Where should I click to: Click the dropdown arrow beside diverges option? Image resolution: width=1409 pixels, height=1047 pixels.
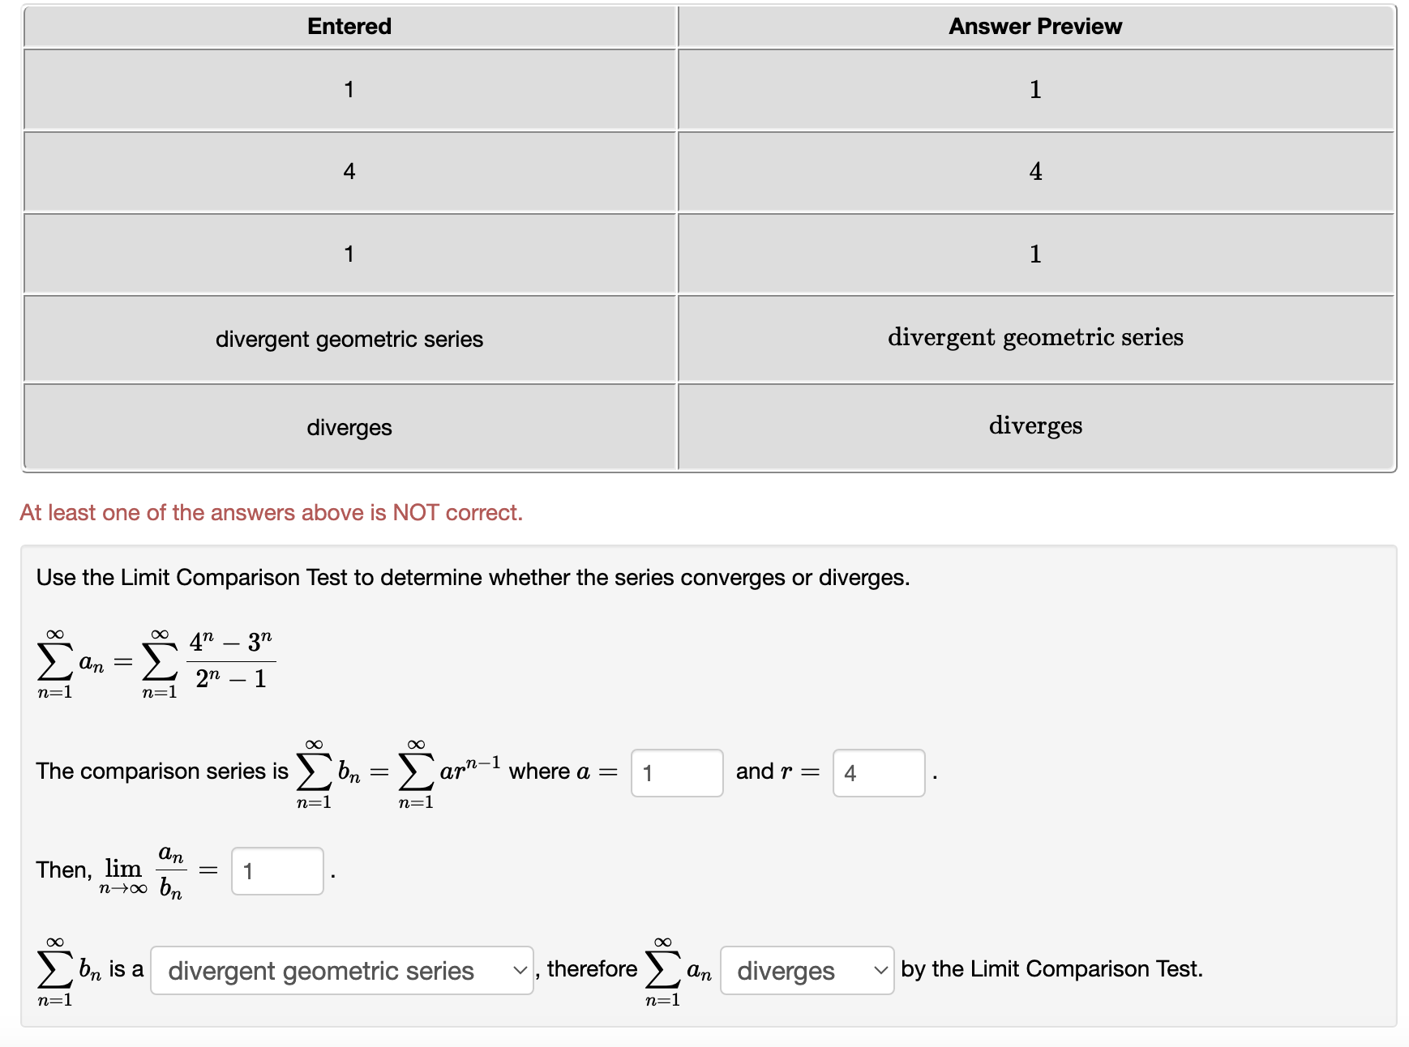(x=879, y=970)
